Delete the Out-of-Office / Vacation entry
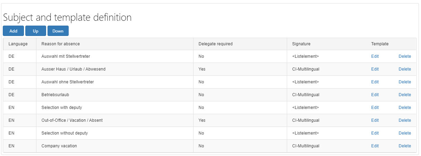This screenshot has height=156, width=421. (405, 120)
